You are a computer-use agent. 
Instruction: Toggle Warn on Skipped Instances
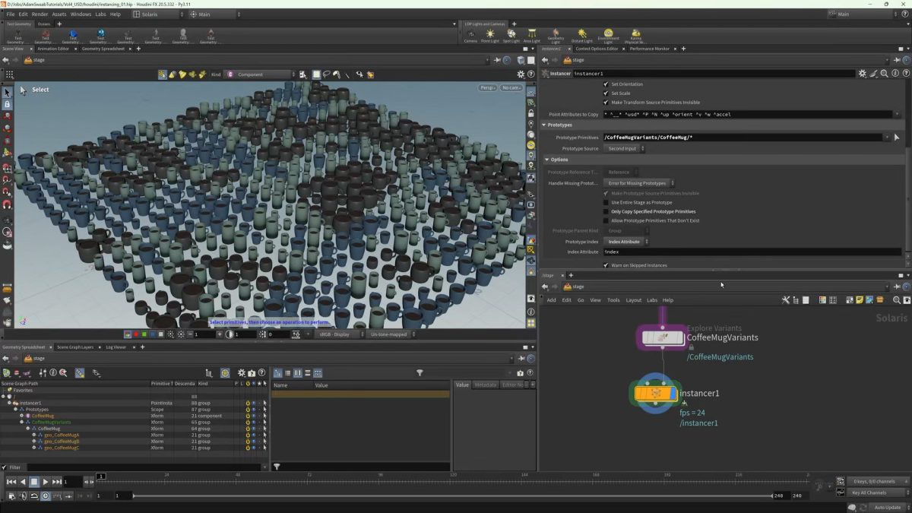tap(606, 264)
